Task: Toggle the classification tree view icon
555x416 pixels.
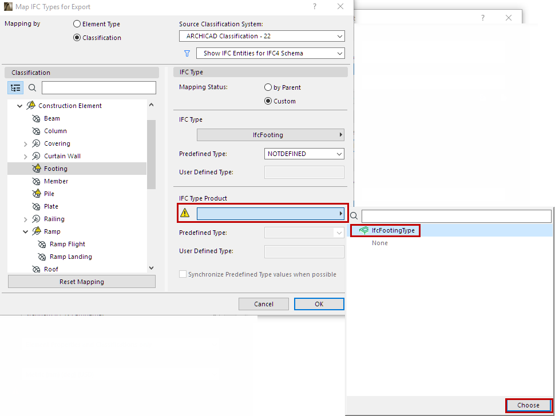Action: click(x=15, y=88)
